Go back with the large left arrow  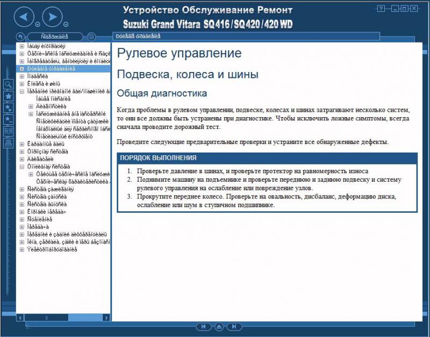coord(24,17)
